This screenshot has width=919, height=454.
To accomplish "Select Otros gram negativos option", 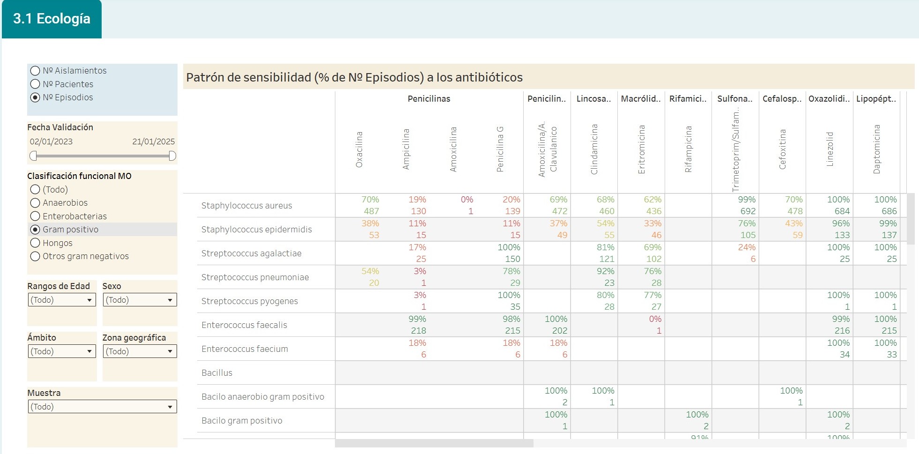I will (79, 256).
